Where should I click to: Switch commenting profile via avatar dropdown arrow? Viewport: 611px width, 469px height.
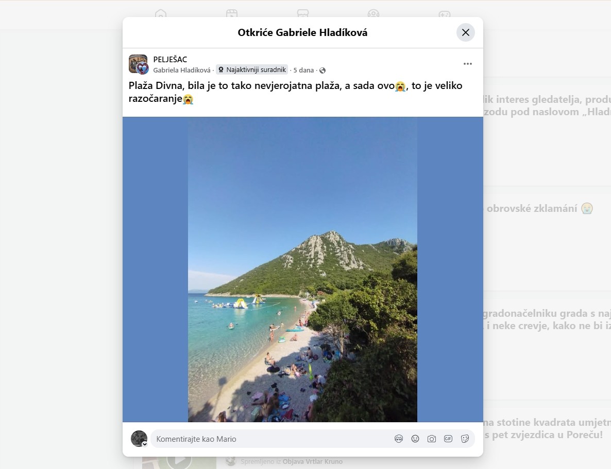tap(145, 444)
